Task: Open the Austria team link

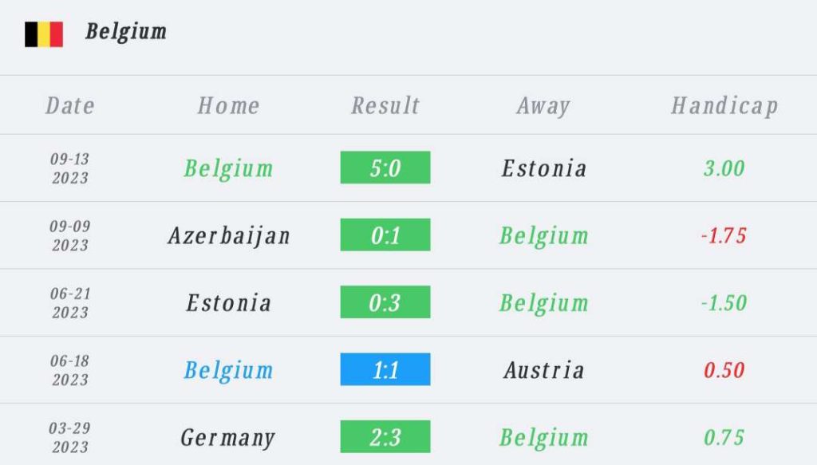Action: click(x=544, y=370)
